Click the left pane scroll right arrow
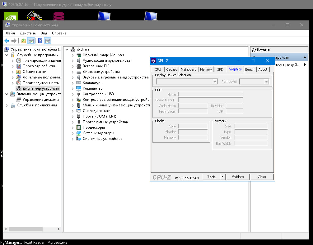 pos(59,229)
